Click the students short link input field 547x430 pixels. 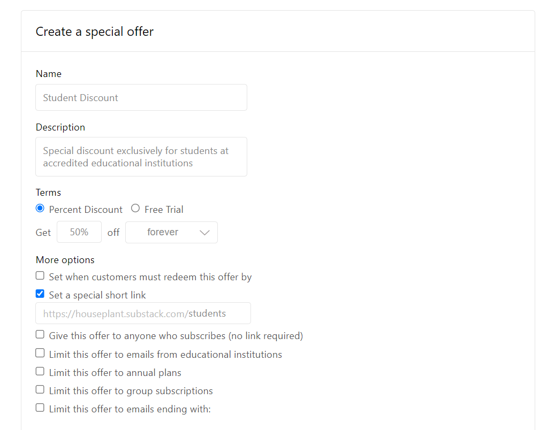[143, 313]
